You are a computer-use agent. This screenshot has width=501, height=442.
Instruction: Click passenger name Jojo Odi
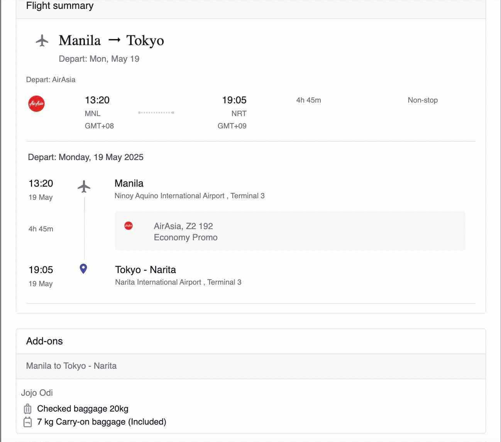pyautogui.click(x=37, y=393)
